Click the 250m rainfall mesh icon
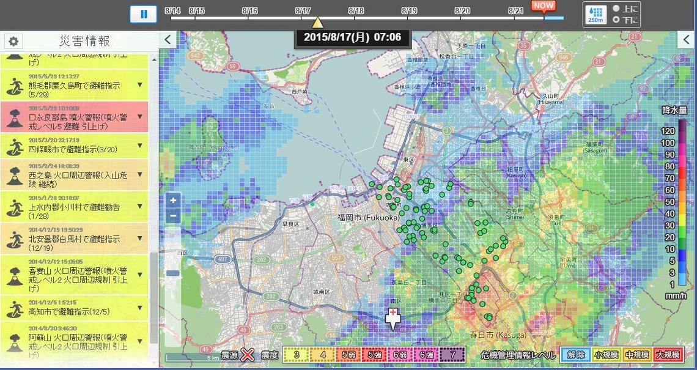697x370 pixels. [x=596, y=14]
